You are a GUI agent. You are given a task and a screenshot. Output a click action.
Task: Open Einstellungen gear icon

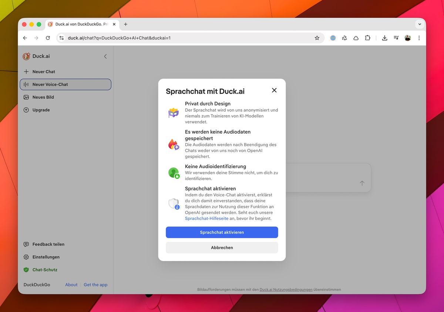pyautogui.click(x=26, y=257)
